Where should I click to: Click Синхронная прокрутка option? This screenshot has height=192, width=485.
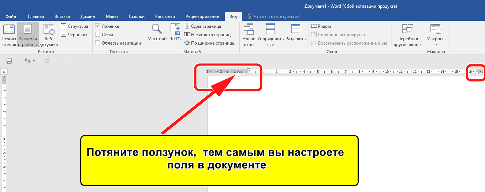click(338, 35)
